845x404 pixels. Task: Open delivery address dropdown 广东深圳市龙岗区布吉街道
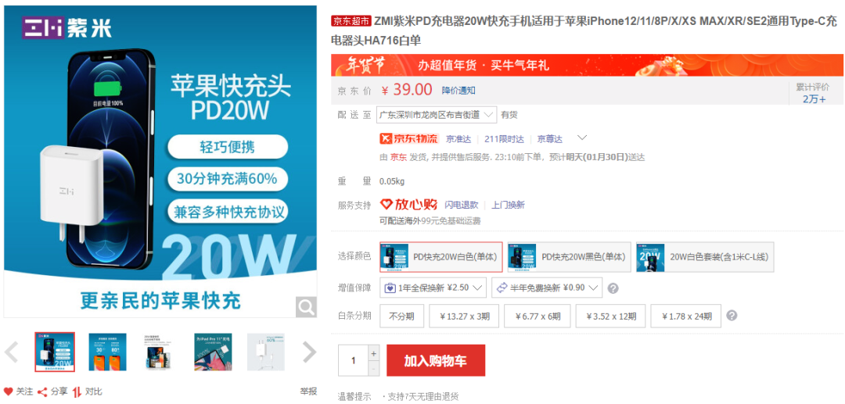pos(436,115)
